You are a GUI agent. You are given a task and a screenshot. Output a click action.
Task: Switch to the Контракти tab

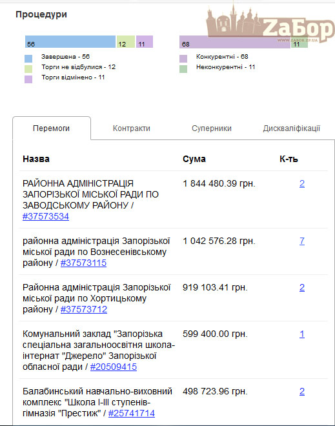(x=132, y=128)
